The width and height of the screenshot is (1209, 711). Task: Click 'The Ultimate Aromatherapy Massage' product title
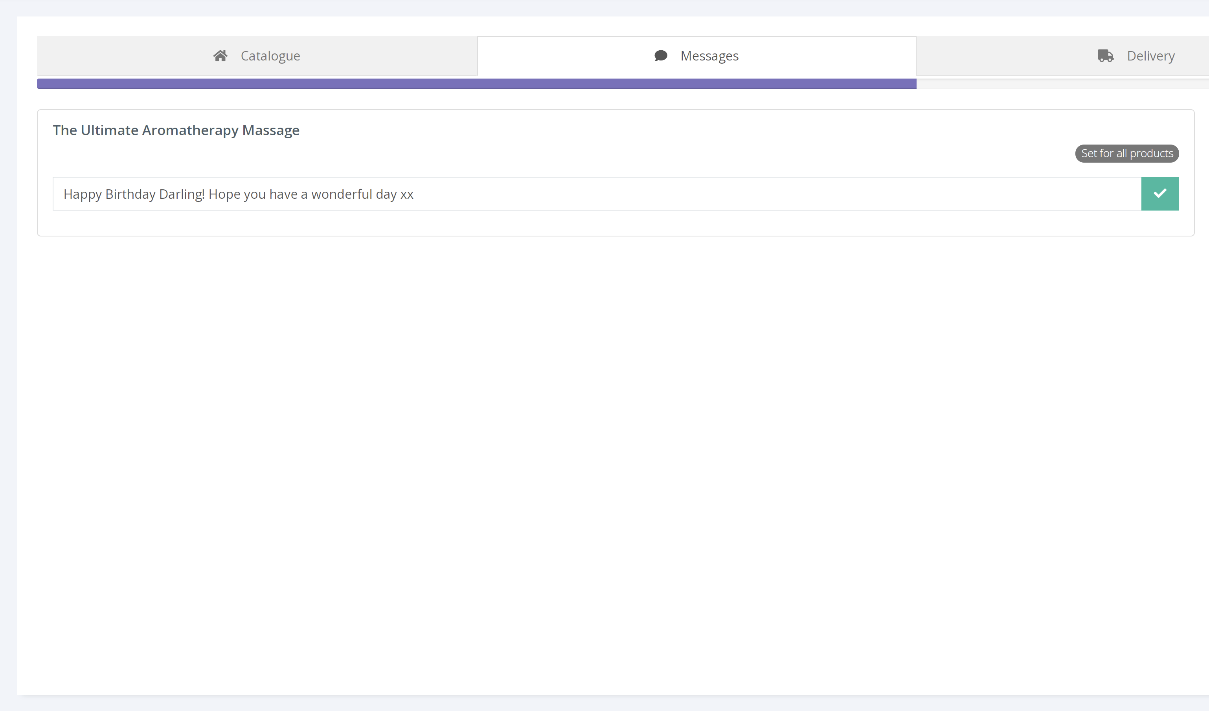pos(176,130)
